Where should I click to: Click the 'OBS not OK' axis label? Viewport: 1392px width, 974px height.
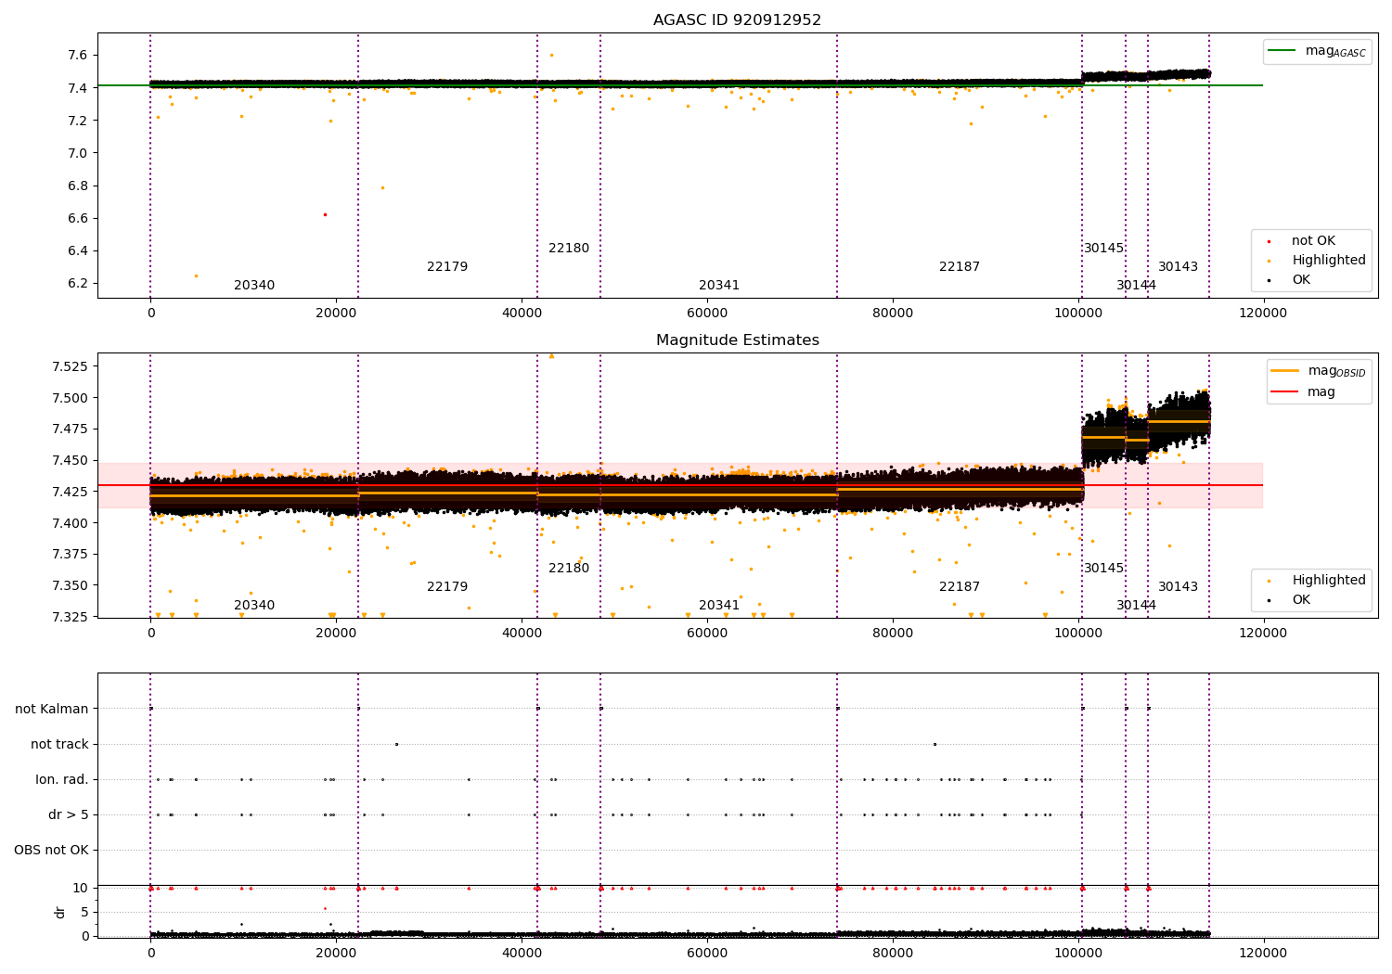(x=51, y=850)
